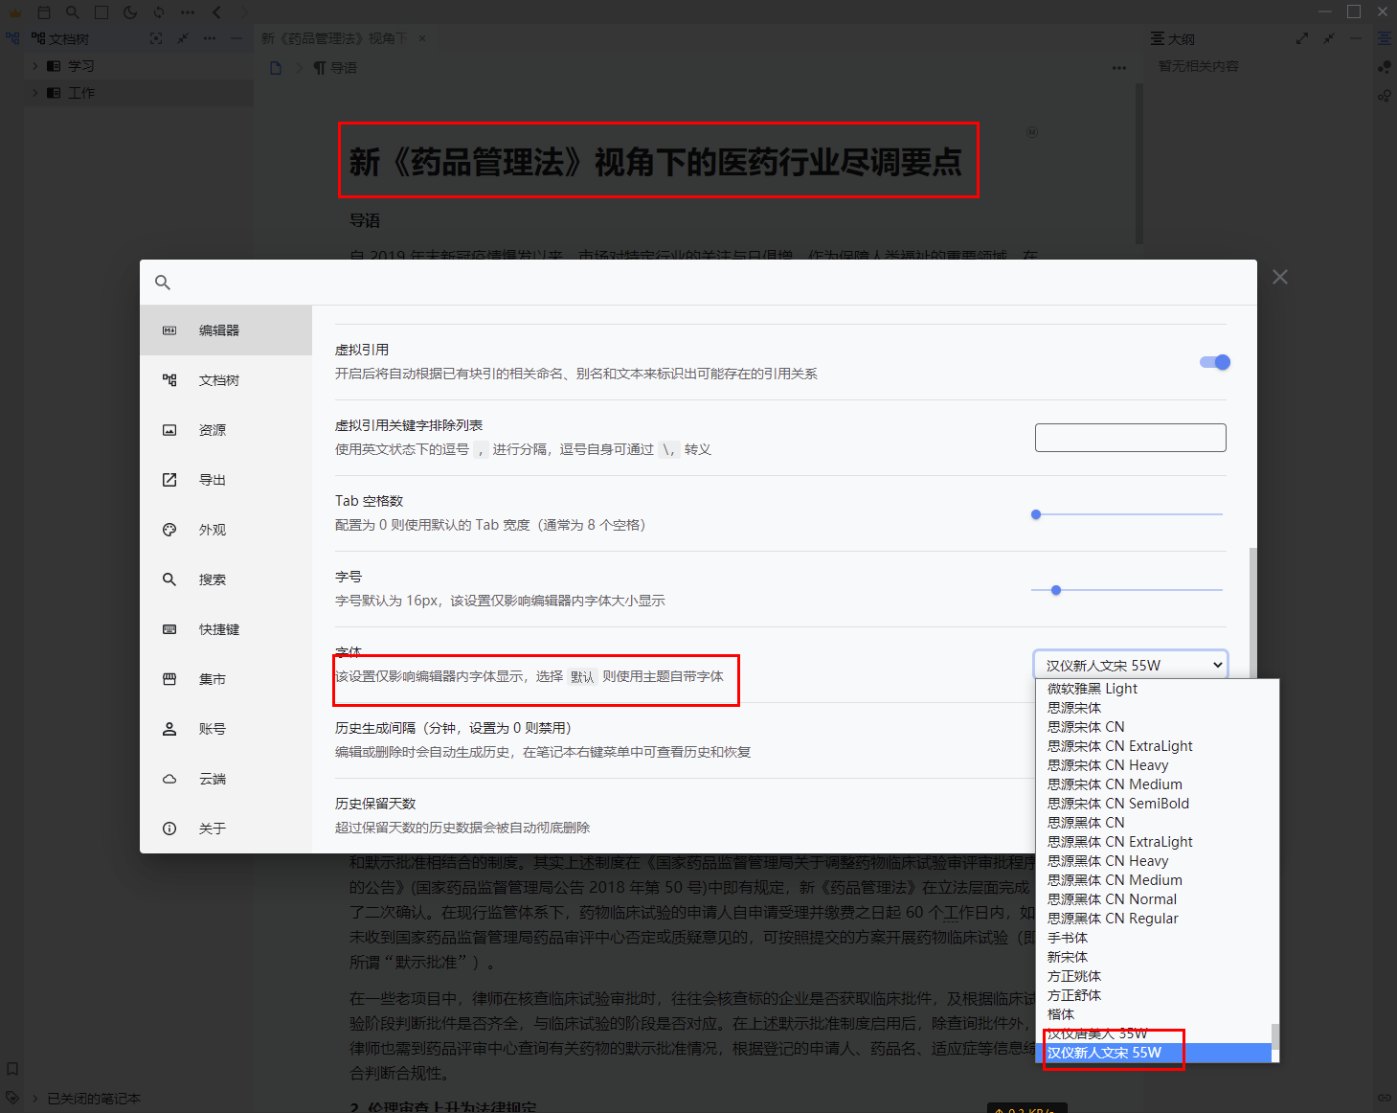This screenshot has height=1113, width=1397.
Task: Click the document icon in the breadcrumb
Action: [x=276, y=68]
